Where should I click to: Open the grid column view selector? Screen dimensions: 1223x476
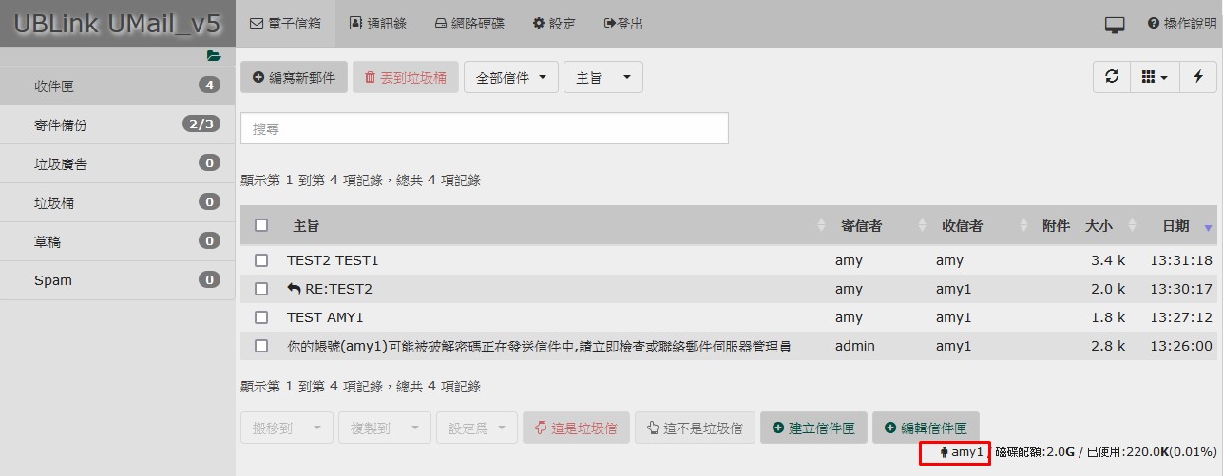coord(1155,77)
